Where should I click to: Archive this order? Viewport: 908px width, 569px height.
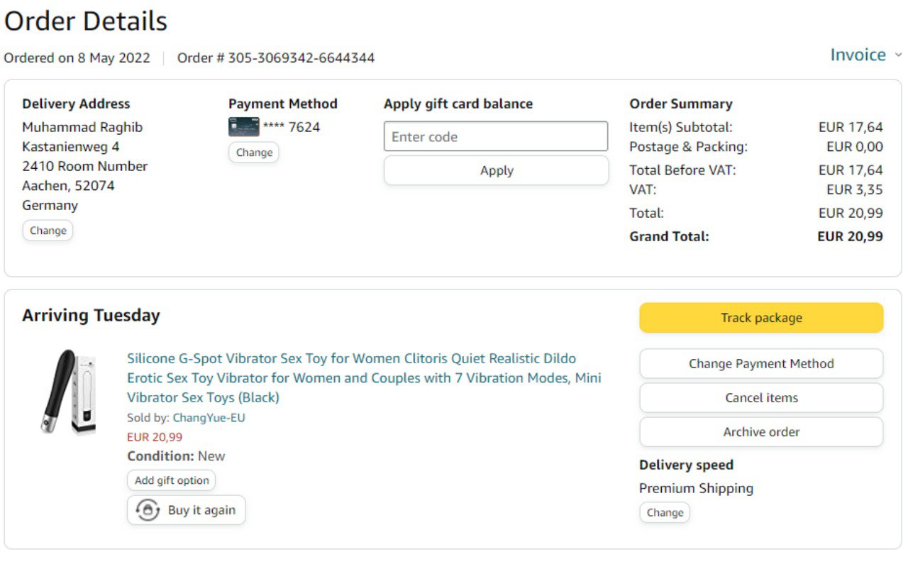pyautogui.click(x=761, y=432)
